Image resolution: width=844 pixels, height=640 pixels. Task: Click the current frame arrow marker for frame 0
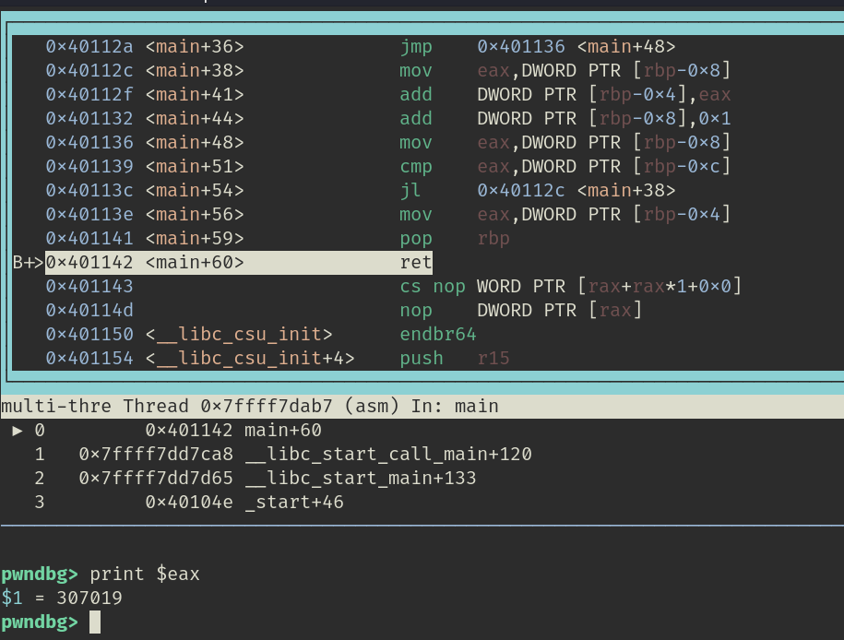pyautogui.click(x=18, y=431)
